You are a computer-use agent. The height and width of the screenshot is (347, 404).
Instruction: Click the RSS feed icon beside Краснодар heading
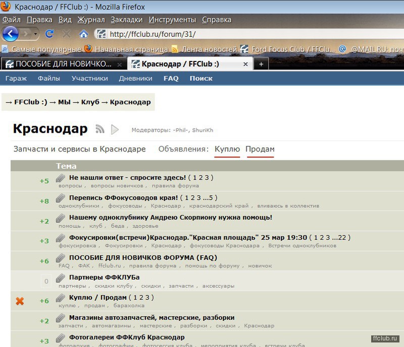point(100,129)
